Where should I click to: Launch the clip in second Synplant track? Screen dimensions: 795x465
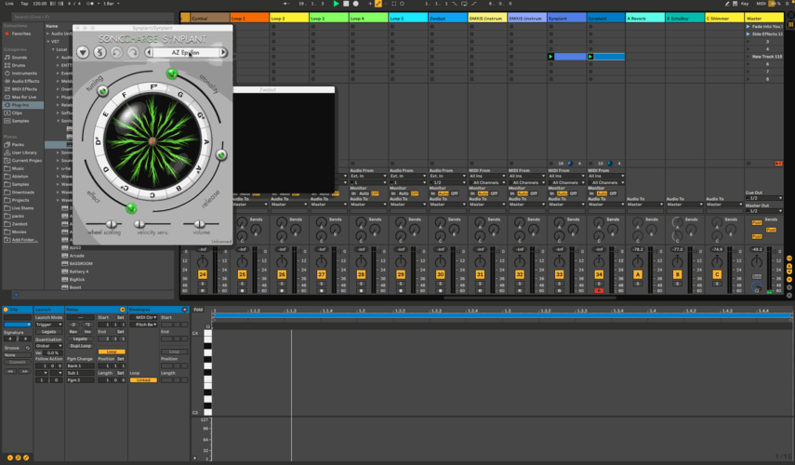[x=590, y=57]
